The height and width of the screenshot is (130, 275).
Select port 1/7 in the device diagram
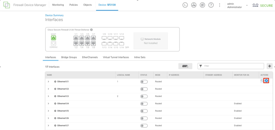coord(93,38)
